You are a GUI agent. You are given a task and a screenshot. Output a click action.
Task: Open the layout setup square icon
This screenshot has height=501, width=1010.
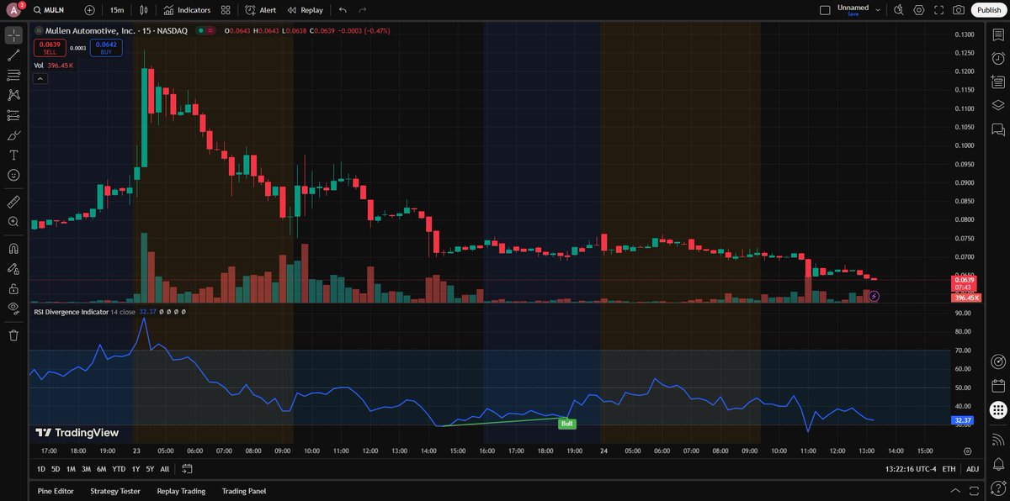(x=825, y=10)
